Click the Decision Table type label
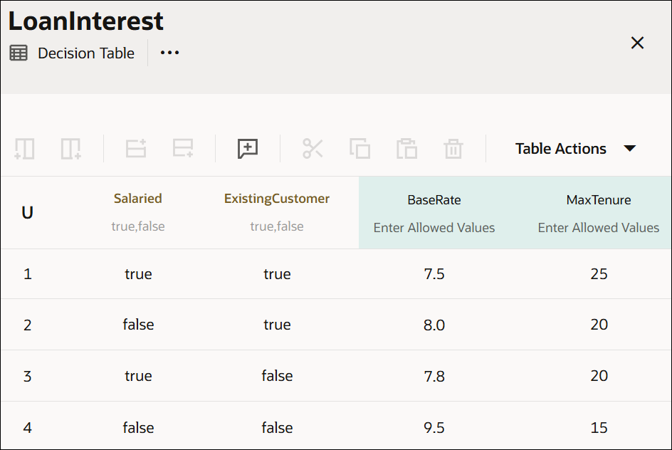Image resolution: width=672 pixels, height=450 pixels. tap(86, 53)
